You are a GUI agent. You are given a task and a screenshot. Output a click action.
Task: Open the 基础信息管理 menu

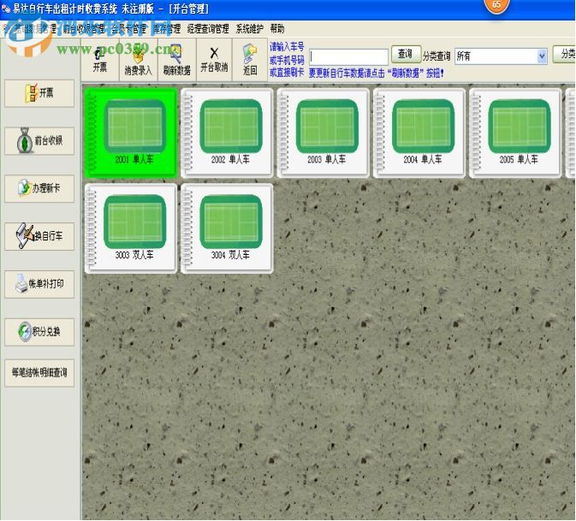click(x=36, y=28)
